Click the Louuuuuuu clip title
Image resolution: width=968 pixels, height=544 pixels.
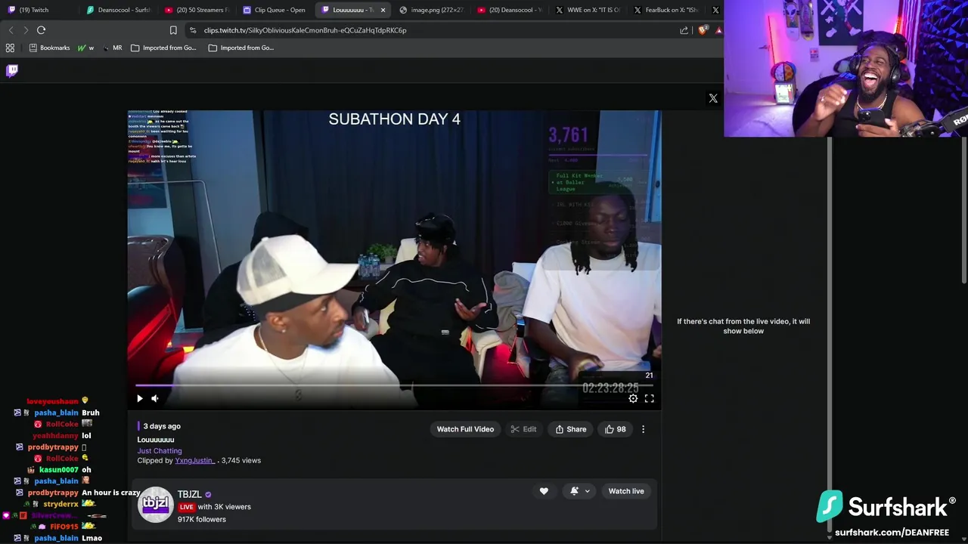(x=156, y=439)
